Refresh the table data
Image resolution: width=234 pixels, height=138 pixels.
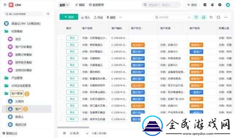tap(218, 17)
